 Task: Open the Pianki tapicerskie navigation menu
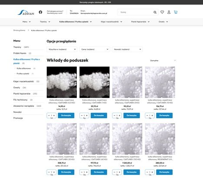[x=140, y=22]
